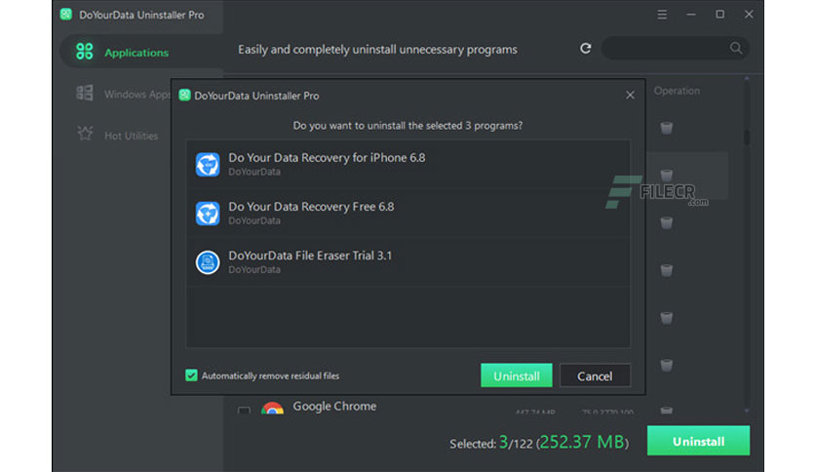815x472 pixels.
Task: Switch to Windows Apps tab
Action: pyautogui.click(x=124, y=94)
